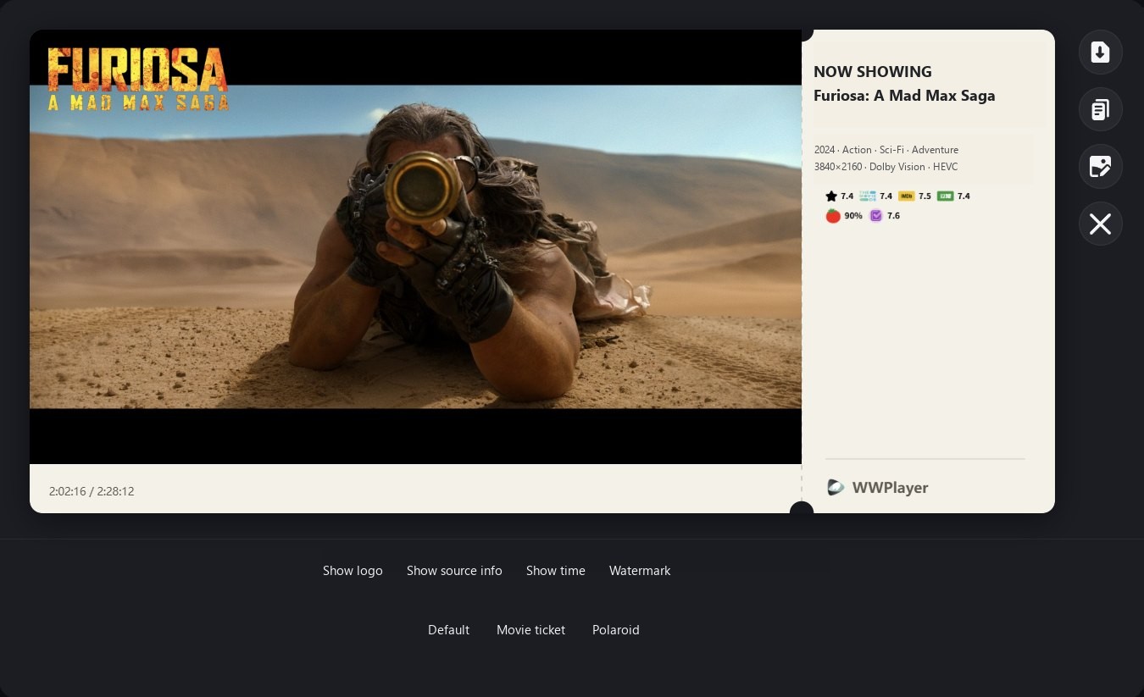Image resolution: width=1144 pixels, height=697 pixels.
Task: Click the black star rating icon
Action: (x=831, y=196)
